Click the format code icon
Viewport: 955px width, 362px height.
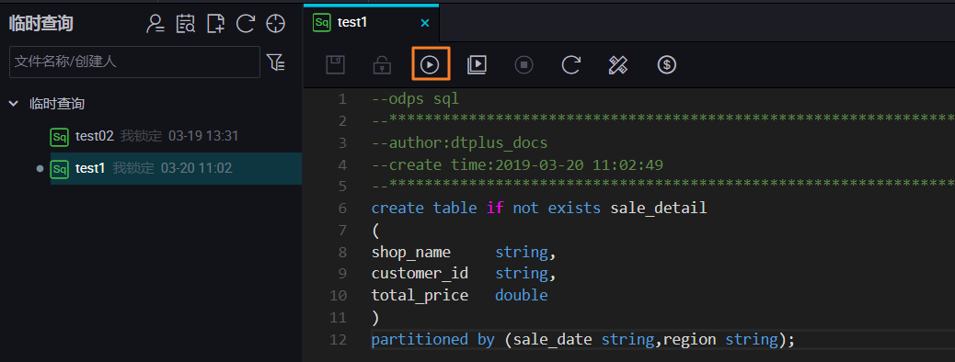pyautogui.click(x=618, y=64)
